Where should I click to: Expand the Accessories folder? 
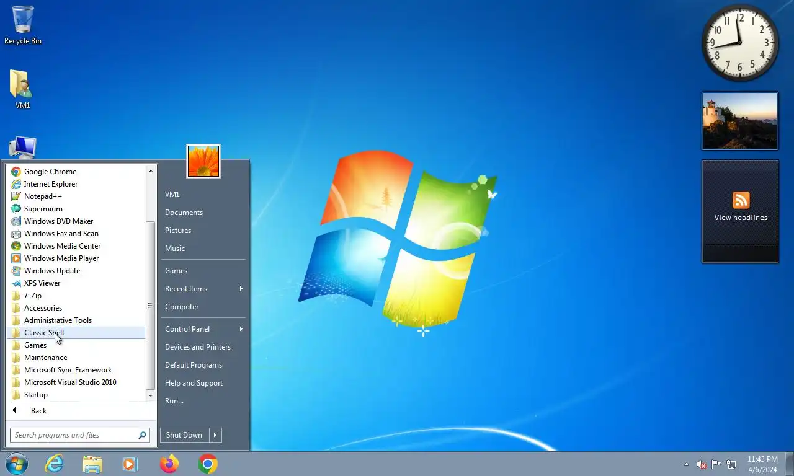[x=76, y=308]
